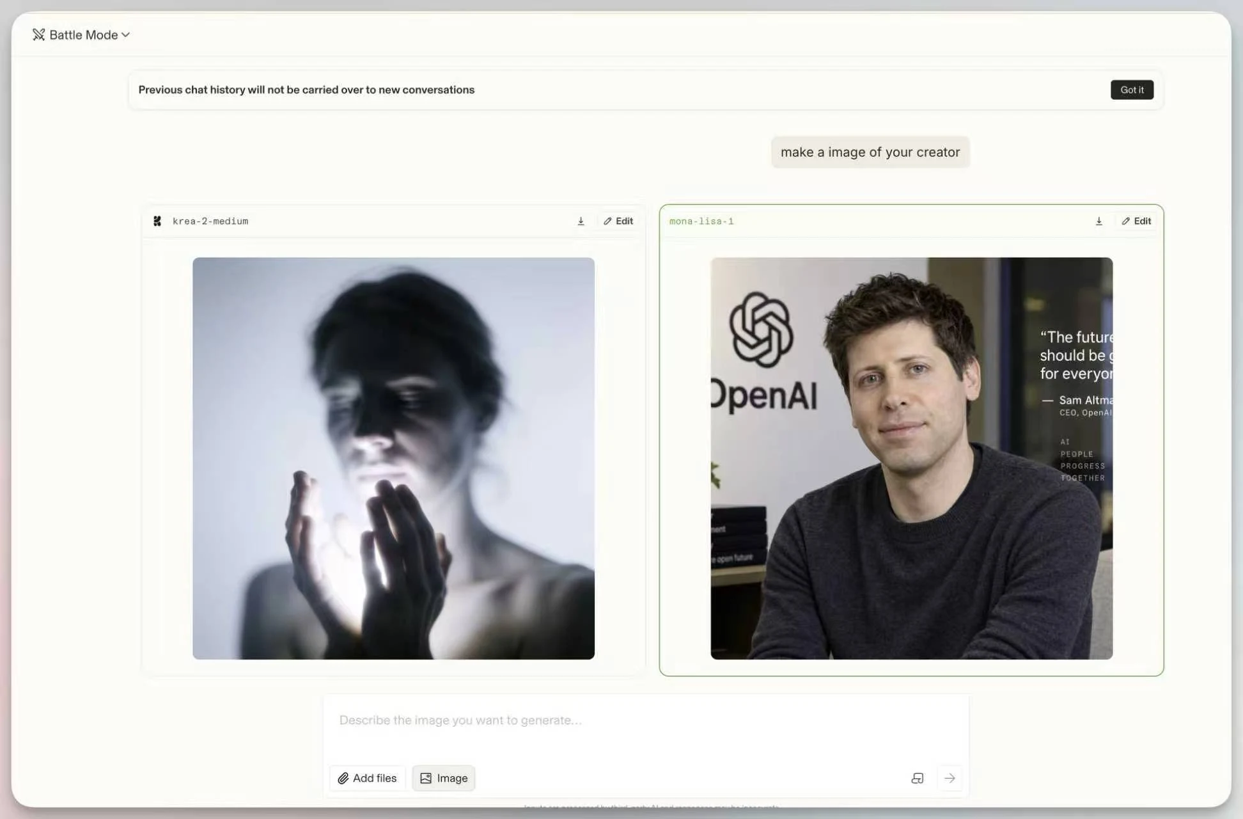Dismiss the notice with Got it
The height and width of the screenshot is (819, 1243).
1132,90
